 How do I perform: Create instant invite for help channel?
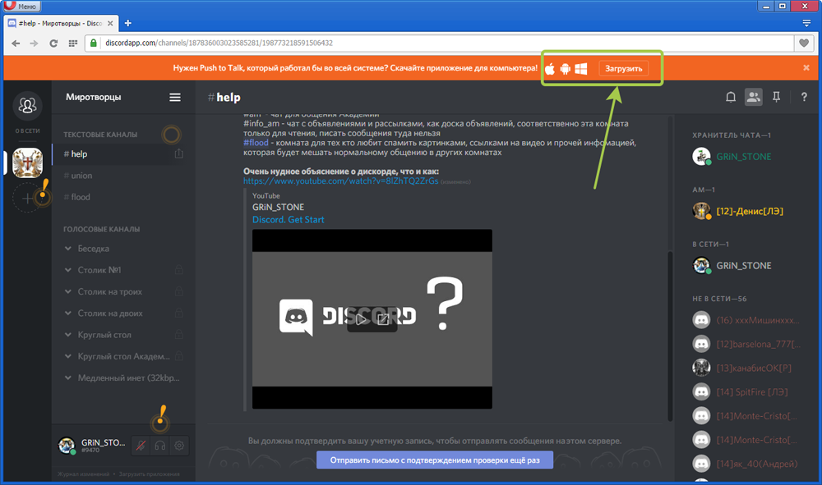178,153
